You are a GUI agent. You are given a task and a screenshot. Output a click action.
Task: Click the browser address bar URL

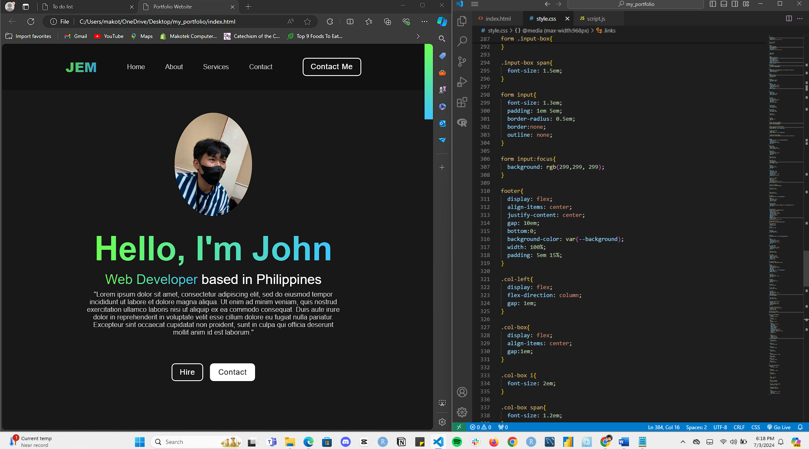(157, 22)
